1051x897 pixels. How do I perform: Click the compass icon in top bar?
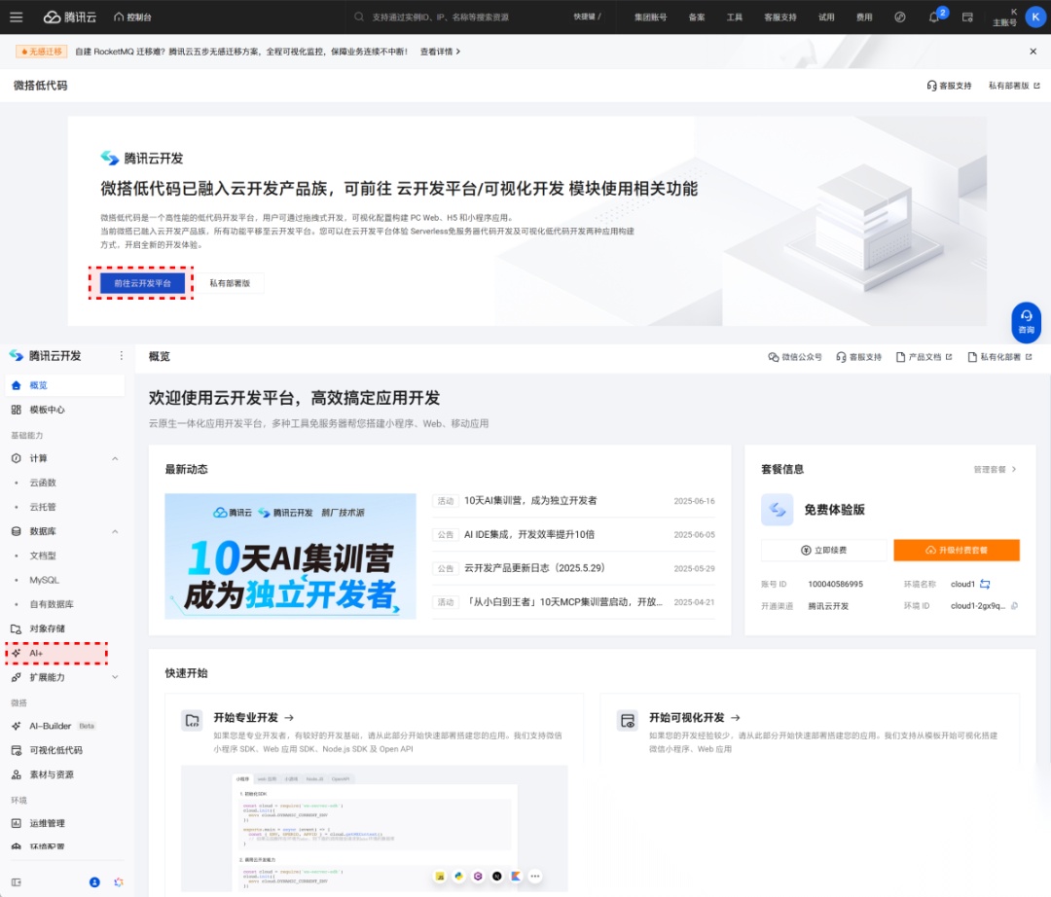(899, 17)
